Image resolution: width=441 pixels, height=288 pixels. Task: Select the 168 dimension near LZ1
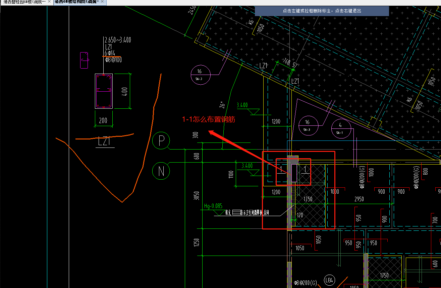pyautogui.click(x=286, y=62)
